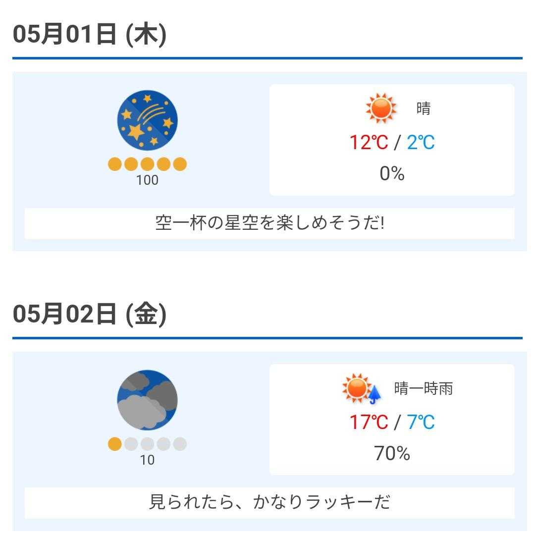Click the 空一杯の星空を楽しめそうだ! comment
Screen dimensions: 535x536
click(x=269, y=223)
